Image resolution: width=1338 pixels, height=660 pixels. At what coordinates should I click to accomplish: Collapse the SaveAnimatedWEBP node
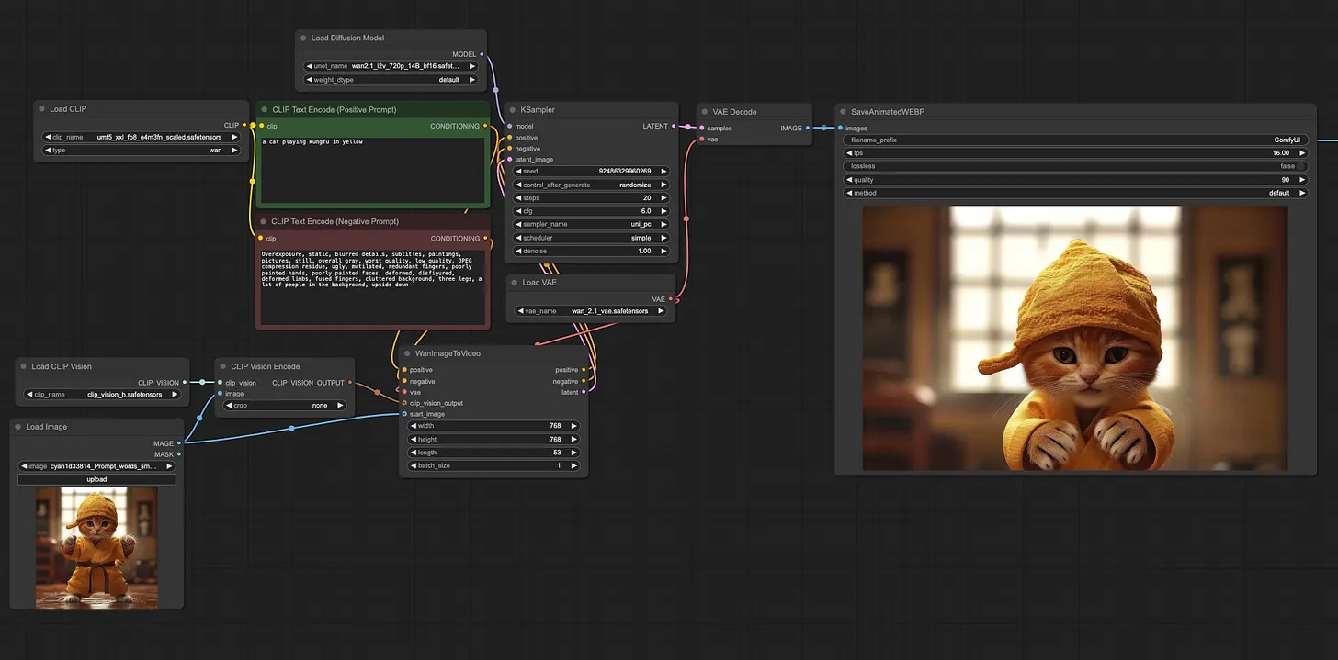click(842, 112)
